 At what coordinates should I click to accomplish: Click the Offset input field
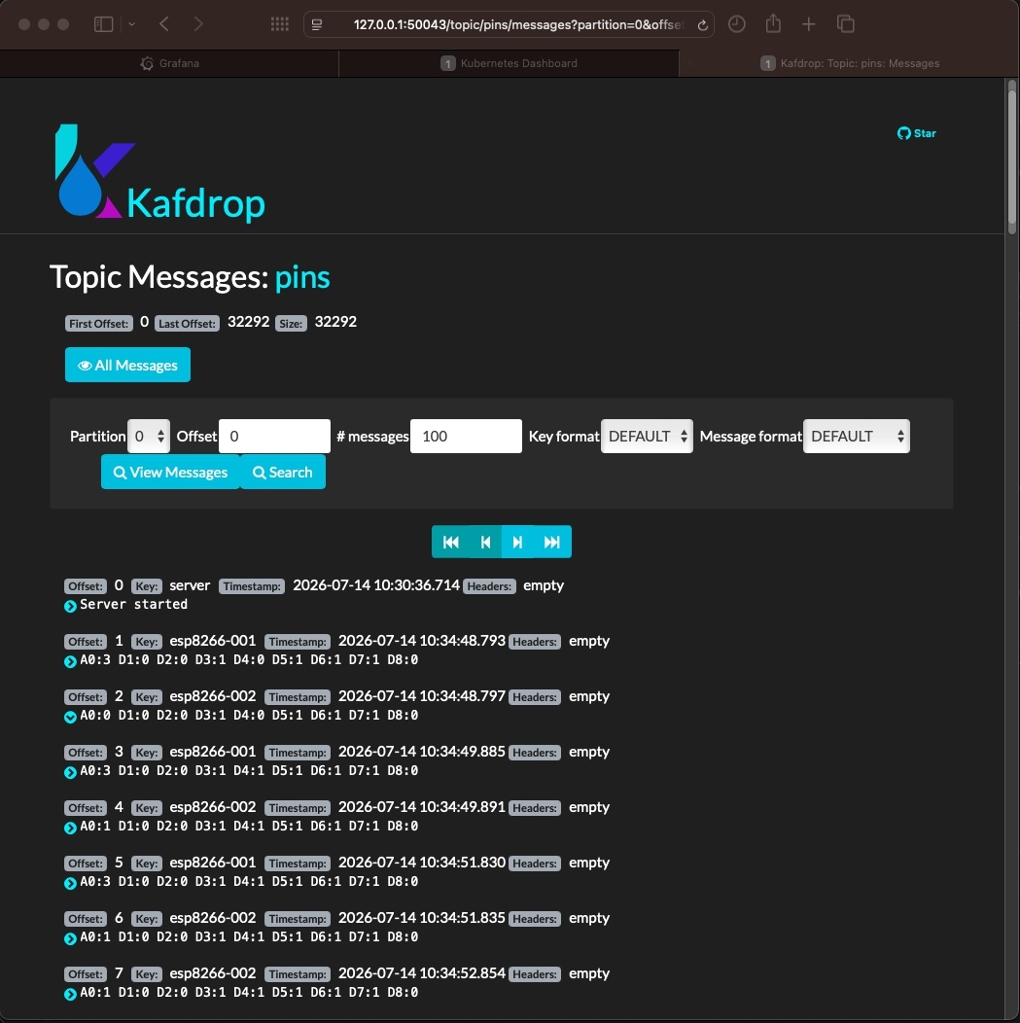274,436
